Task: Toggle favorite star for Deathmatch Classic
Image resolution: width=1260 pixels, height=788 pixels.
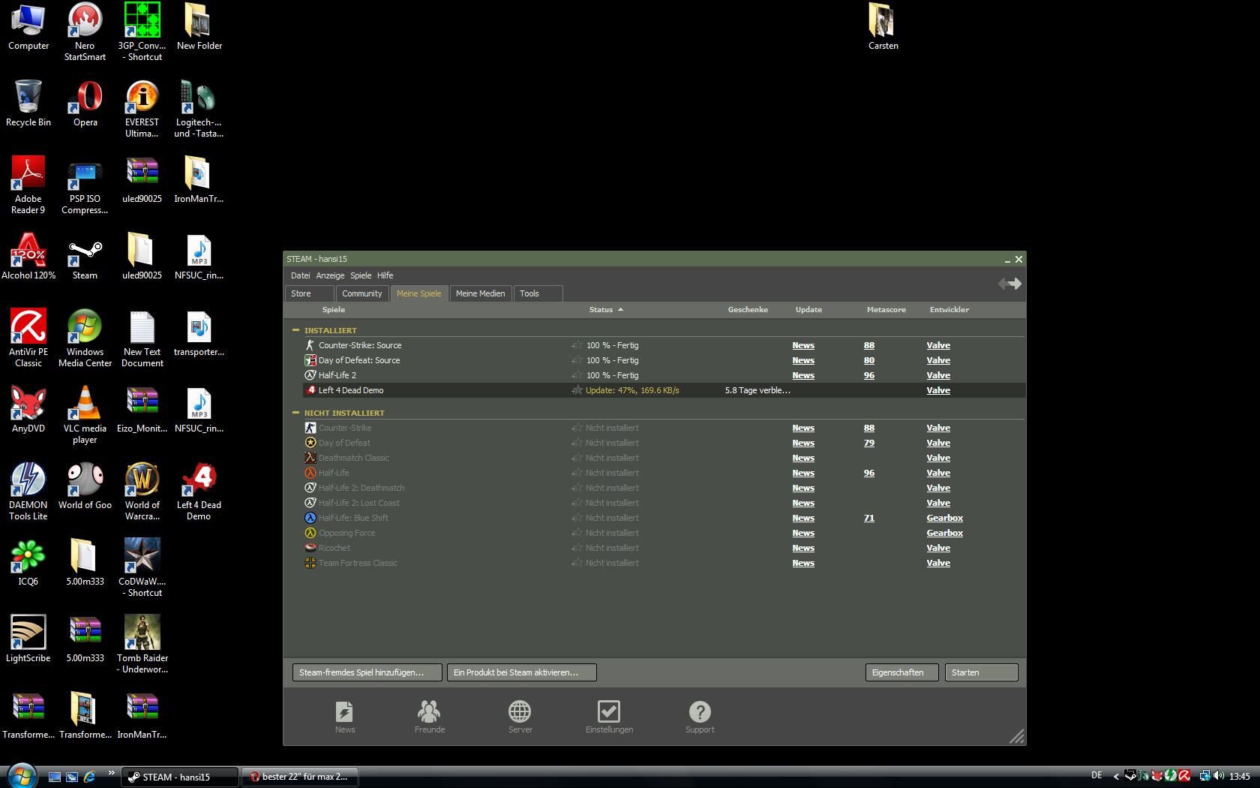Action: (577, 458)
